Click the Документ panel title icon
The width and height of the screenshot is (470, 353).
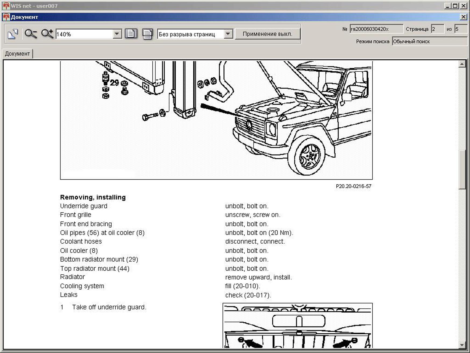pos(6,17)
